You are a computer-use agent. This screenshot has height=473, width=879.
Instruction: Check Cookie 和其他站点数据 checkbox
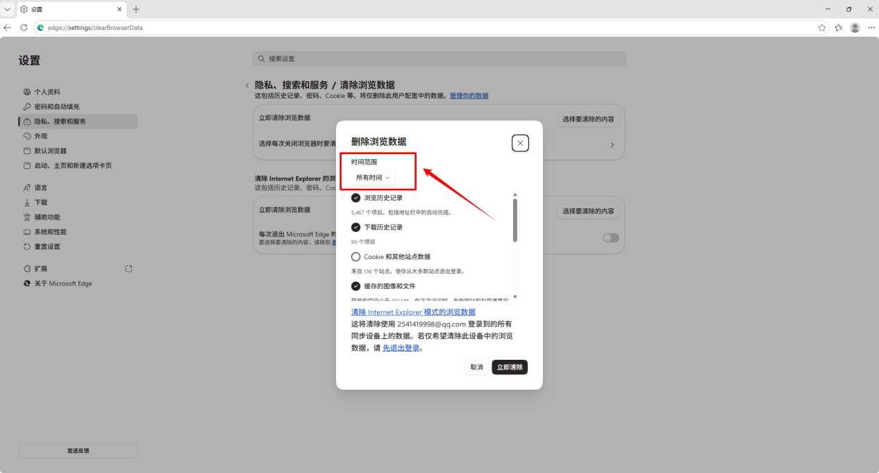coord(356,257)
